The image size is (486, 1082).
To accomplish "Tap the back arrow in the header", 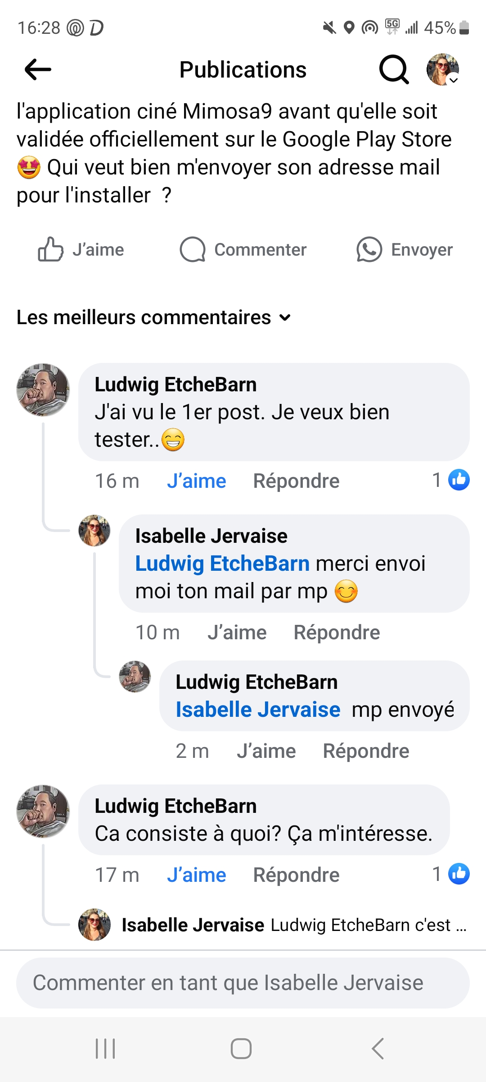I will click(x=38, y=69).
